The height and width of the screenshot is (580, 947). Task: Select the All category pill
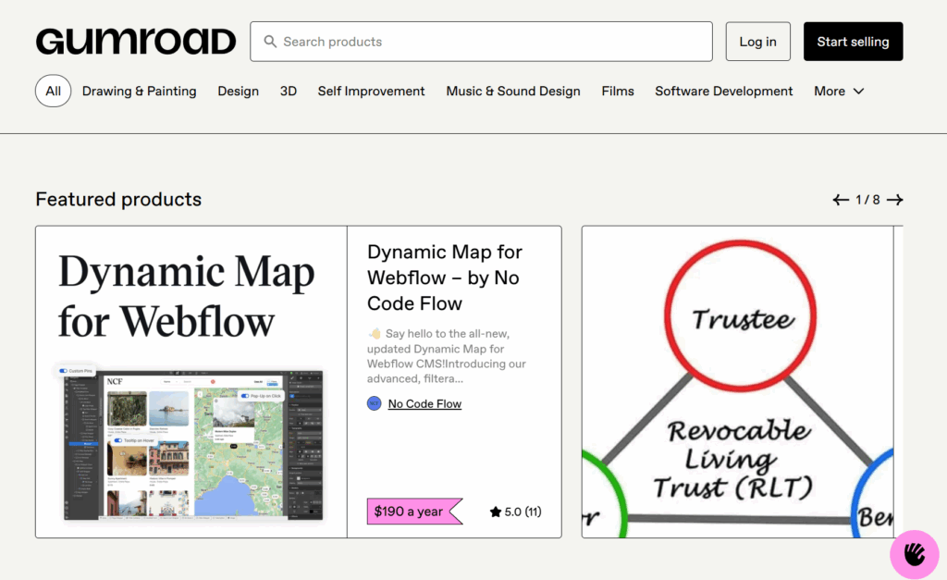tap(53, 91)
